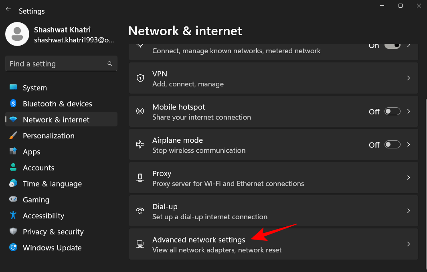427x272 pixels.
Task: Open the Proxy row chevron arrow
Action: [x=409, y=178]
